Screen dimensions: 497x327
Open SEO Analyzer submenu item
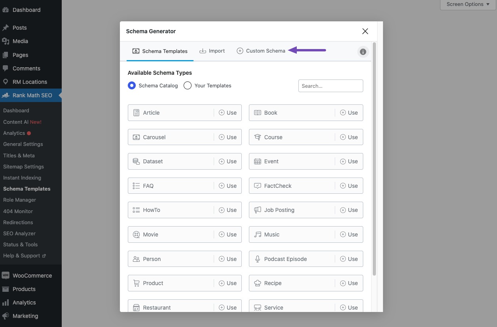pyautogui.click(x=19, y=233)
